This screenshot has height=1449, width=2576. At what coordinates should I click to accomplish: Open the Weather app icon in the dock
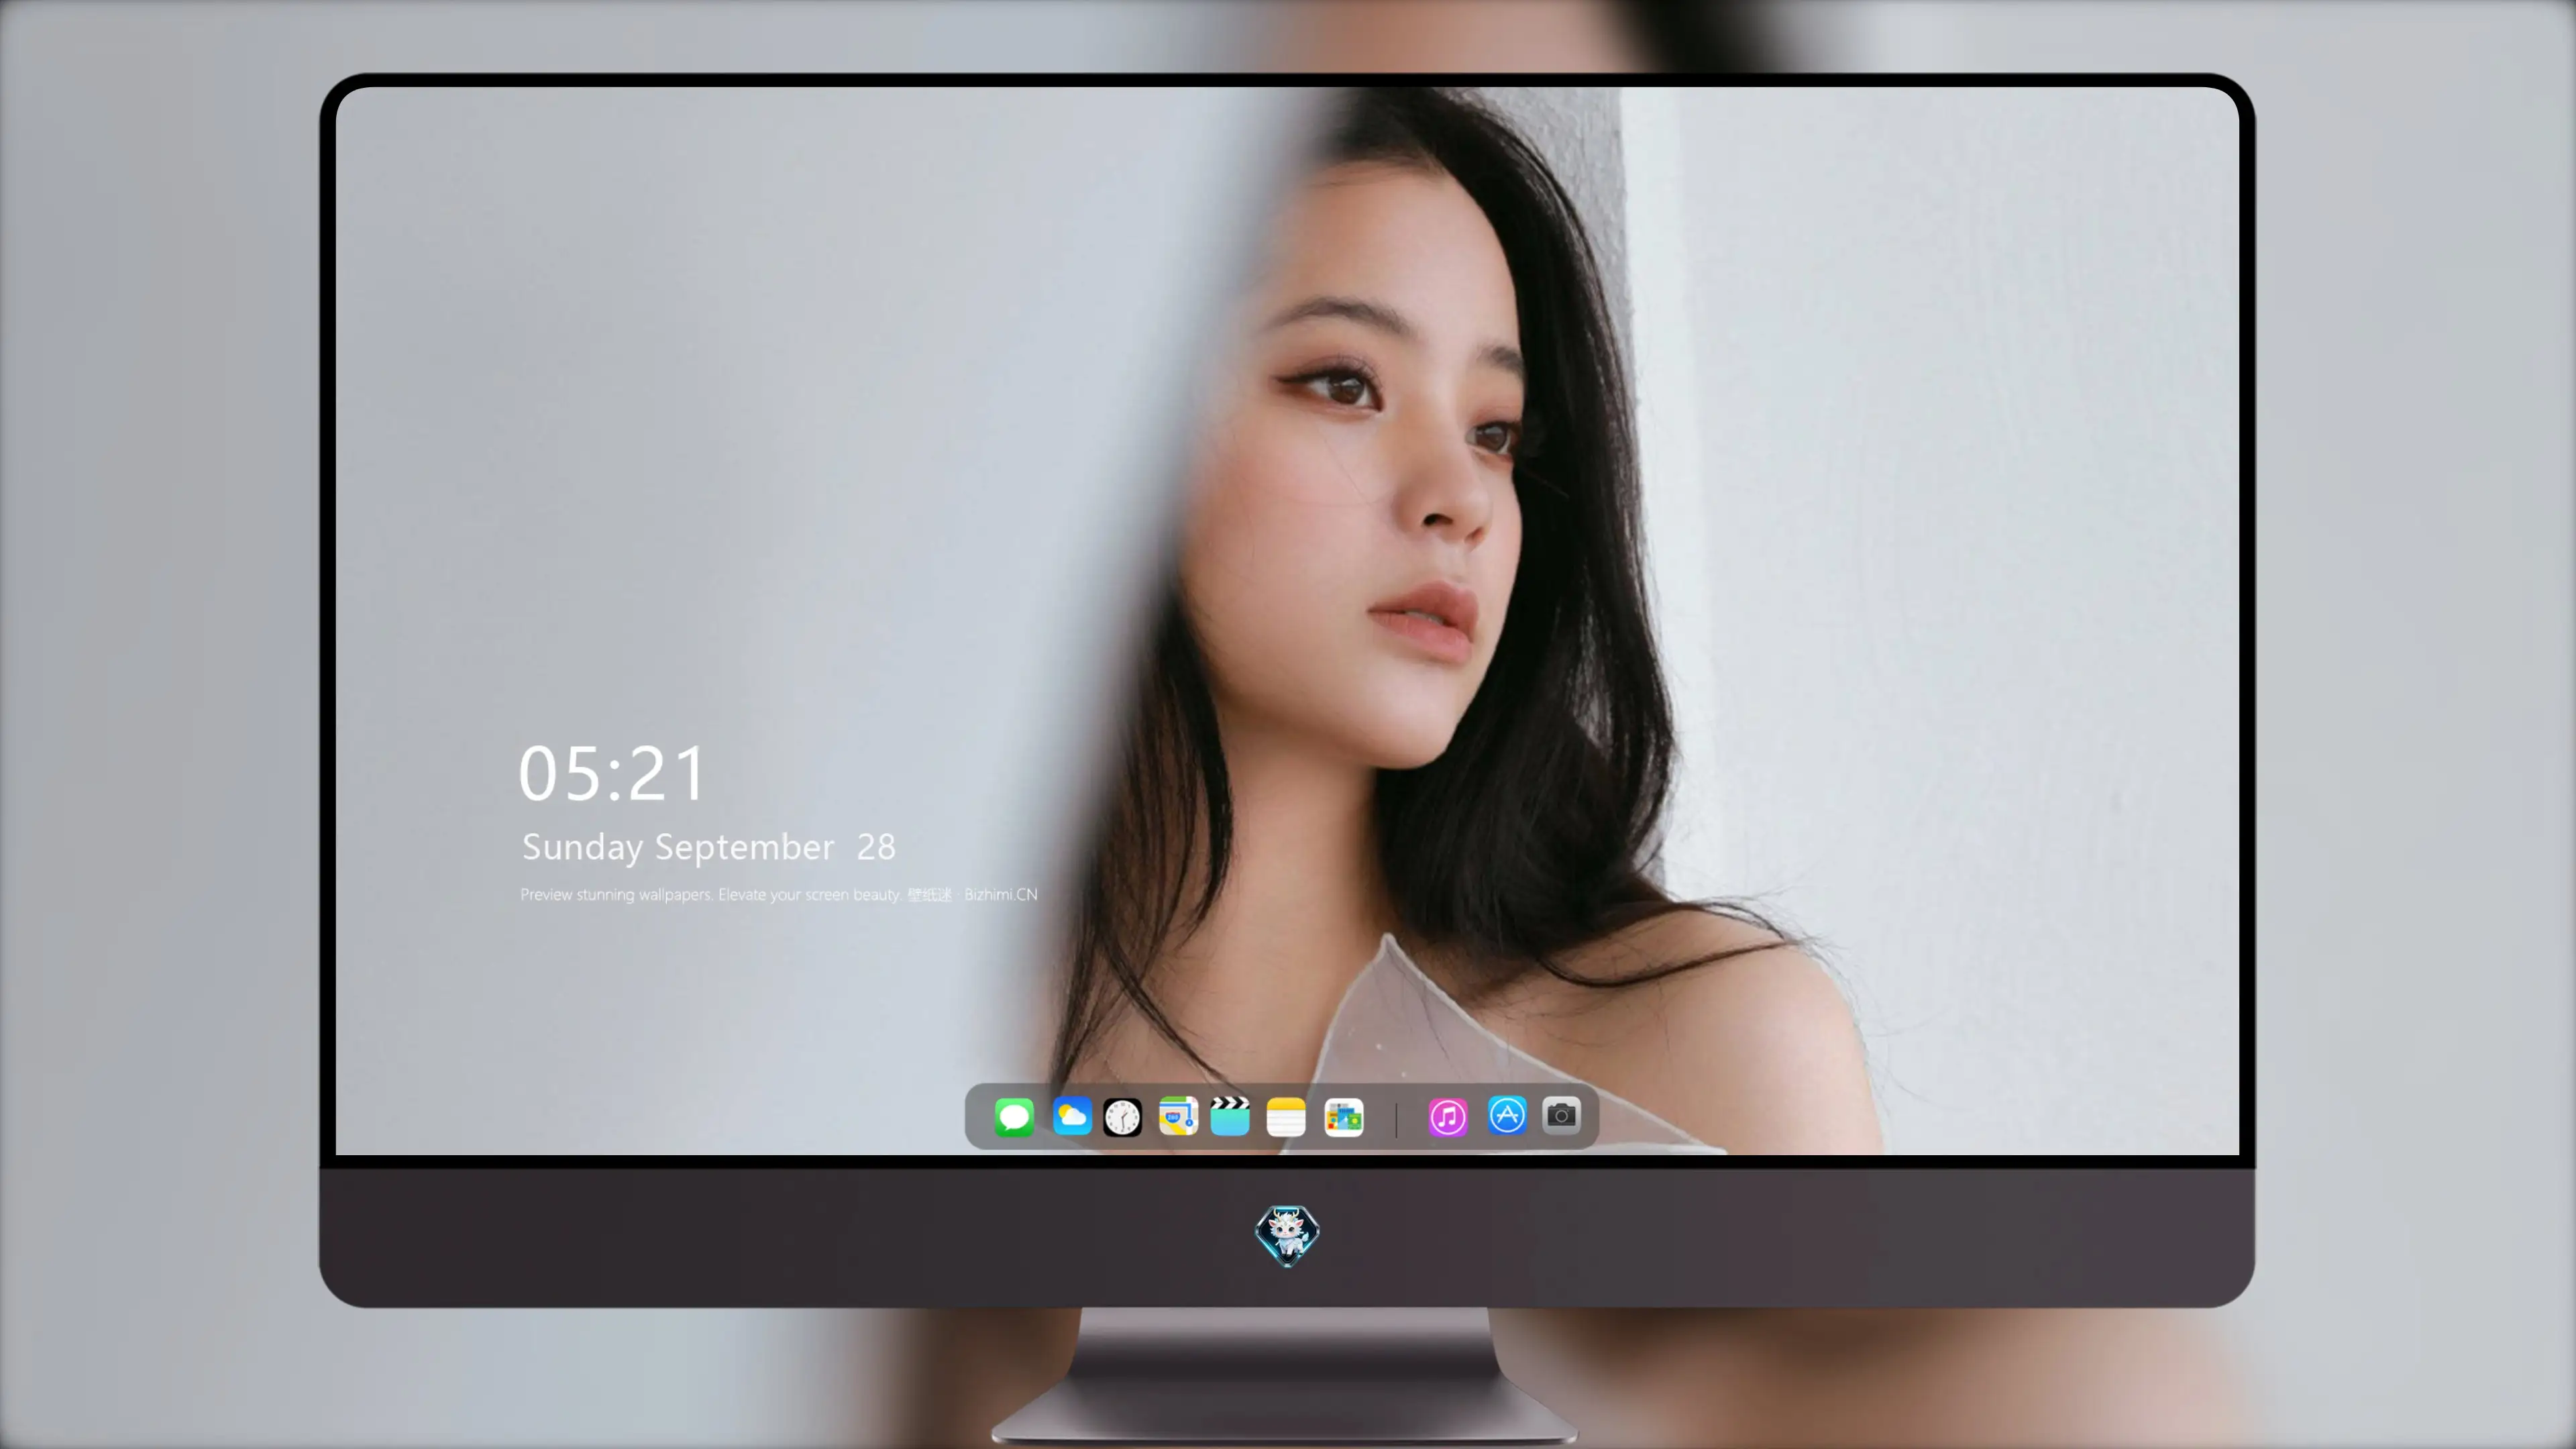pyautogui.click(x=1071, y=1116)
